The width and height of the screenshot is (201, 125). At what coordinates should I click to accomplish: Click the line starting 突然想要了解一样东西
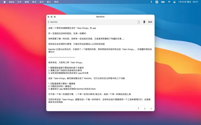[x=86, y=39]
